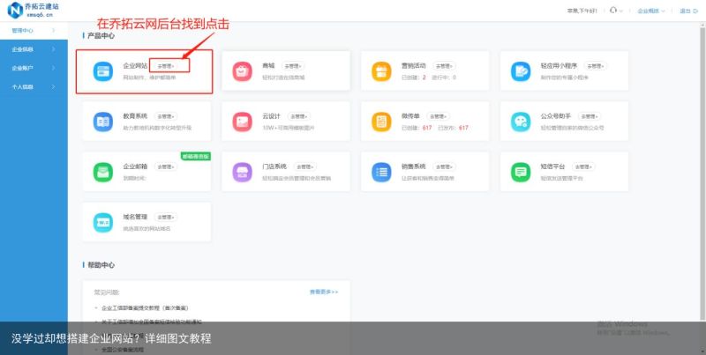Click 去管理 button beside 轻应用小程序
706x355 pixels.
point(595,66)
